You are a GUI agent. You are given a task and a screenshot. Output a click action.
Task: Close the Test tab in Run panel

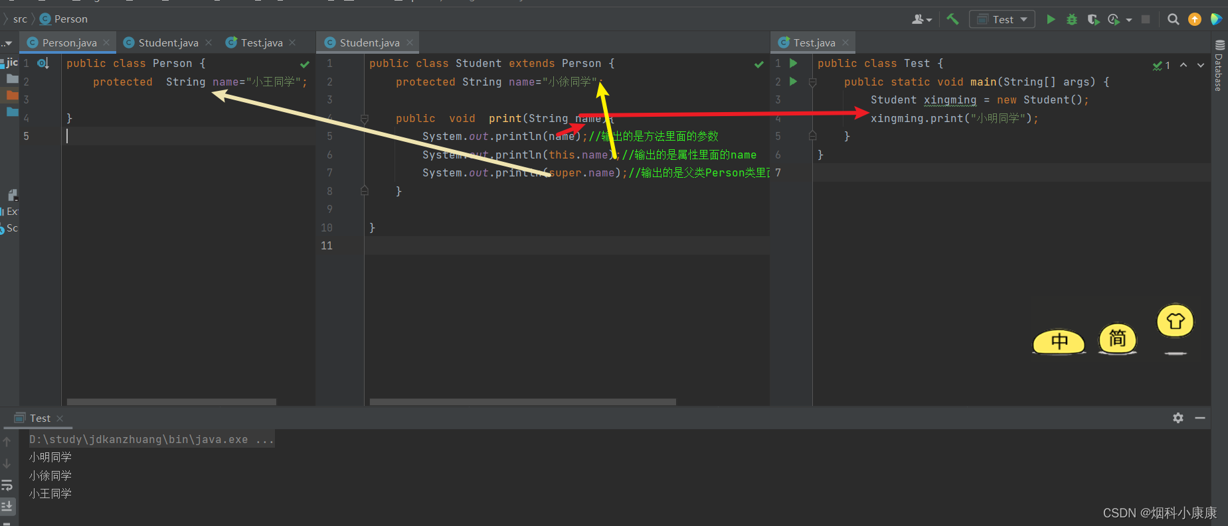point(60,419)
